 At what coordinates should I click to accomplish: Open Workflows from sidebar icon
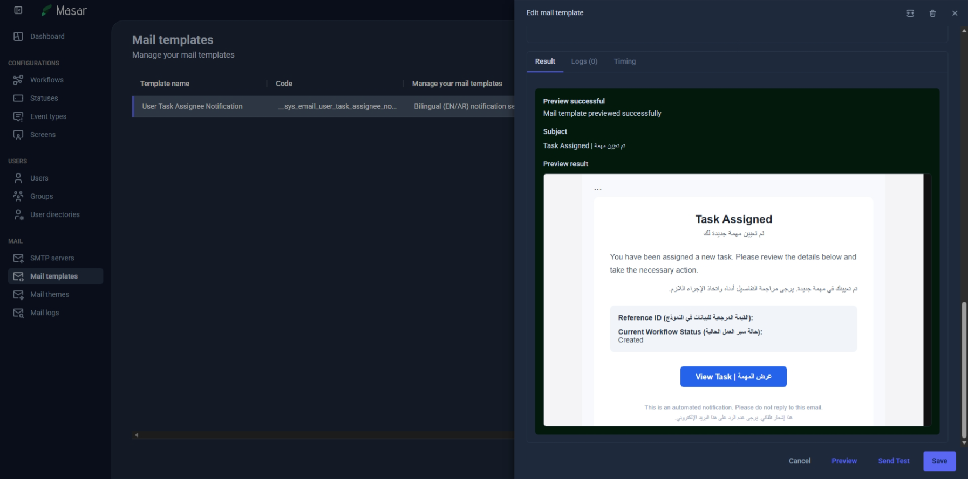(18, 80)
